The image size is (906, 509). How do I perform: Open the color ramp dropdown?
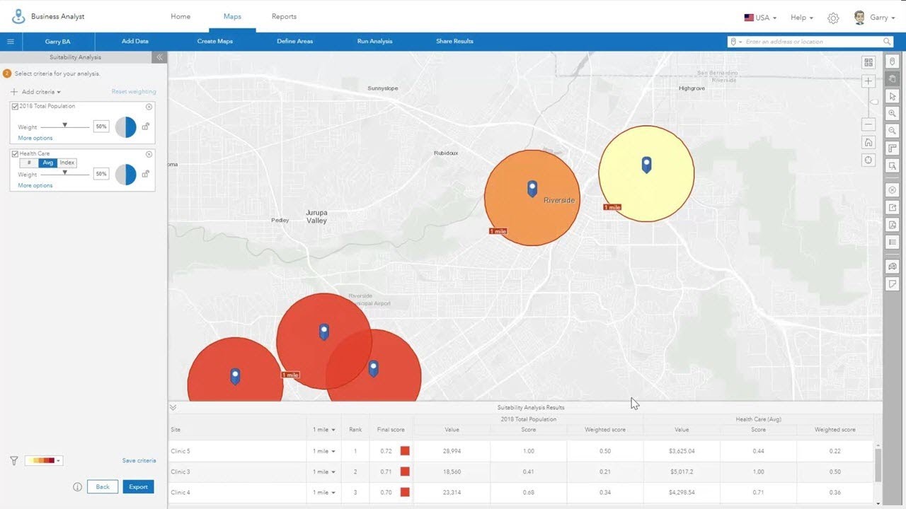(44, 460)
